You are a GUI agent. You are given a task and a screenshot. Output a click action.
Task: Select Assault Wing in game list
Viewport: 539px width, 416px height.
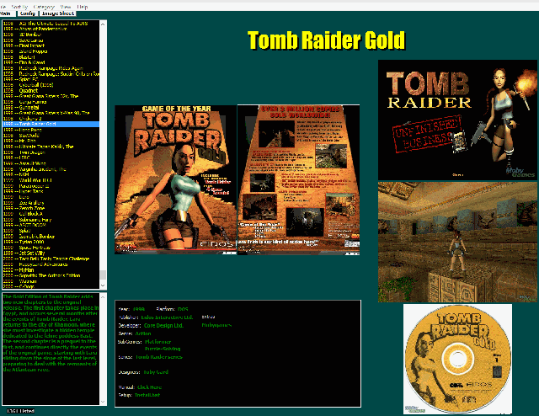pos(51,163)
